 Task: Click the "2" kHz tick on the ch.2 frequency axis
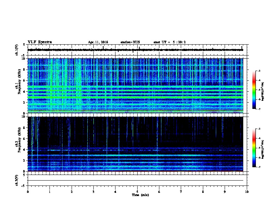point(25,161)
